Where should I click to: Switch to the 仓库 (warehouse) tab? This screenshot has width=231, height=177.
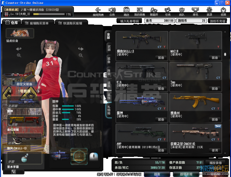click(x=12, y=22)
